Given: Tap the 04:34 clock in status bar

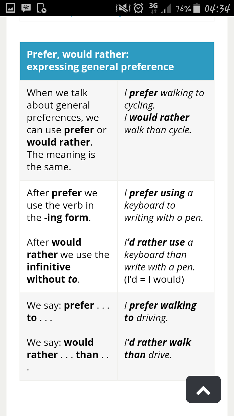Looking at the screenshot, I should click(217, 8).
